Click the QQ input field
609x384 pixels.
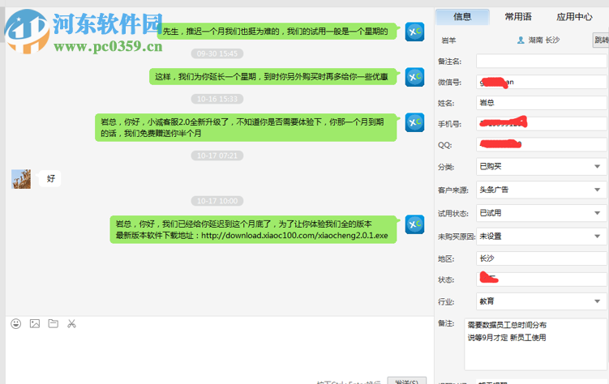541,145
